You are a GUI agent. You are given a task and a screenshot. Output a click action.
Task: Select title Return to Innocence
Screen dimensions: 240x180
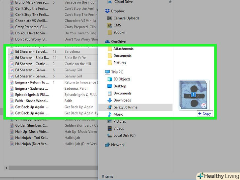pos(81,82)
